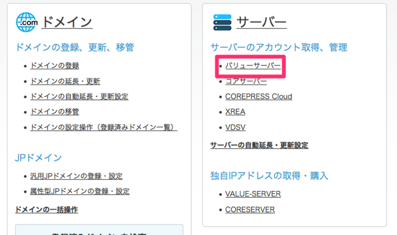
Task: Click the .com globe domain icon
Action: pyautogui.click(x=27, y=22)
